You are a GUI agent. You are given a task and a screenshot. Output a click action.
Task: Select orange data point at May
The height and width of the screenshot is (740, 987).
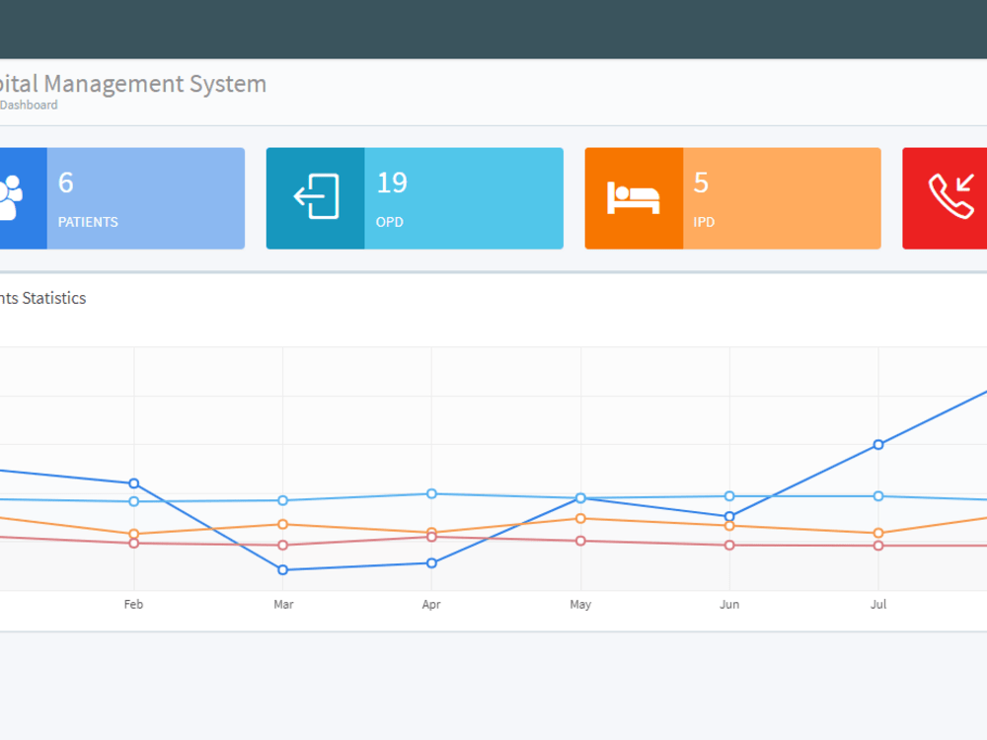pos(581,519)
